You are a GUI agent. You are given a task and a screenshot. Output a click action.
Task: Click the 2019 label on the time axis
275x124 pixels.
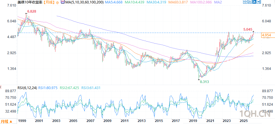[193, 121]
